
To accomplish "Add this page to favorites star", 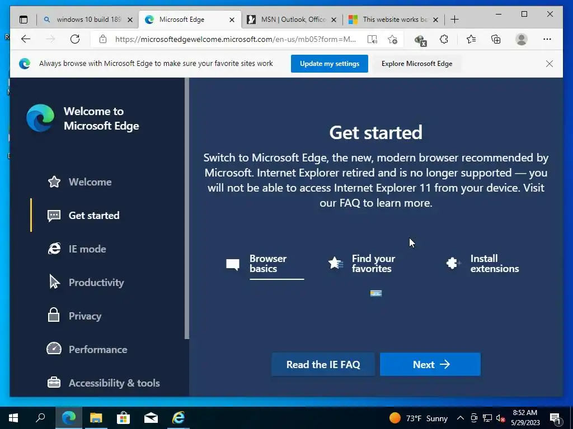I will point(392,40).
